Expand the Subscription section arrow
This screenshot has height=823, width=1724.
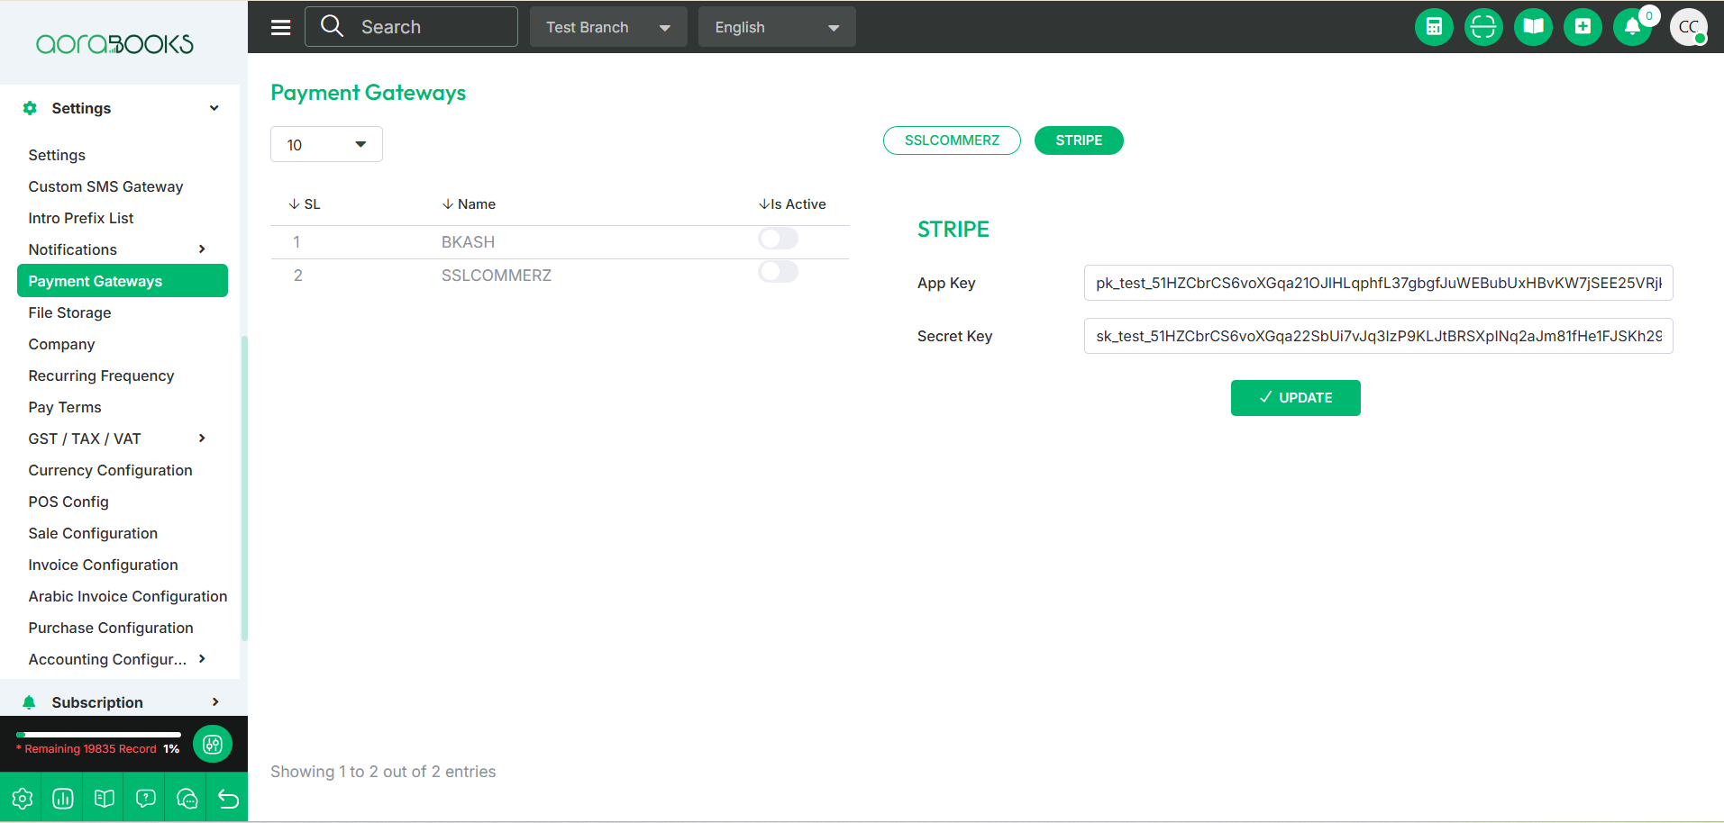tap(214, 702)
